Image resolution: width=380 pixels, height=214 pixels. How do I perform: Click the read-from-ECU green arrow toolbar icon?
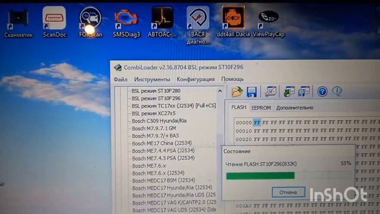(x=289, y=92)
